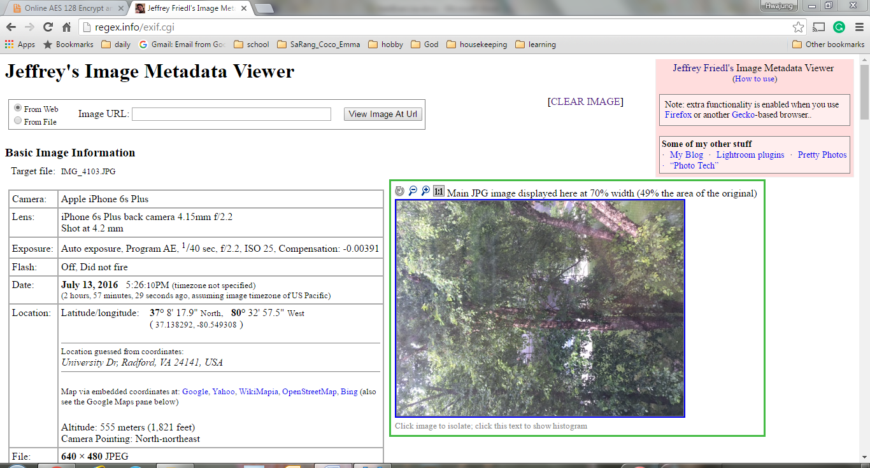Open the school bookmarks folder
Image resolution: width=870 pixels, height=468 pixels.
(251, 45)
